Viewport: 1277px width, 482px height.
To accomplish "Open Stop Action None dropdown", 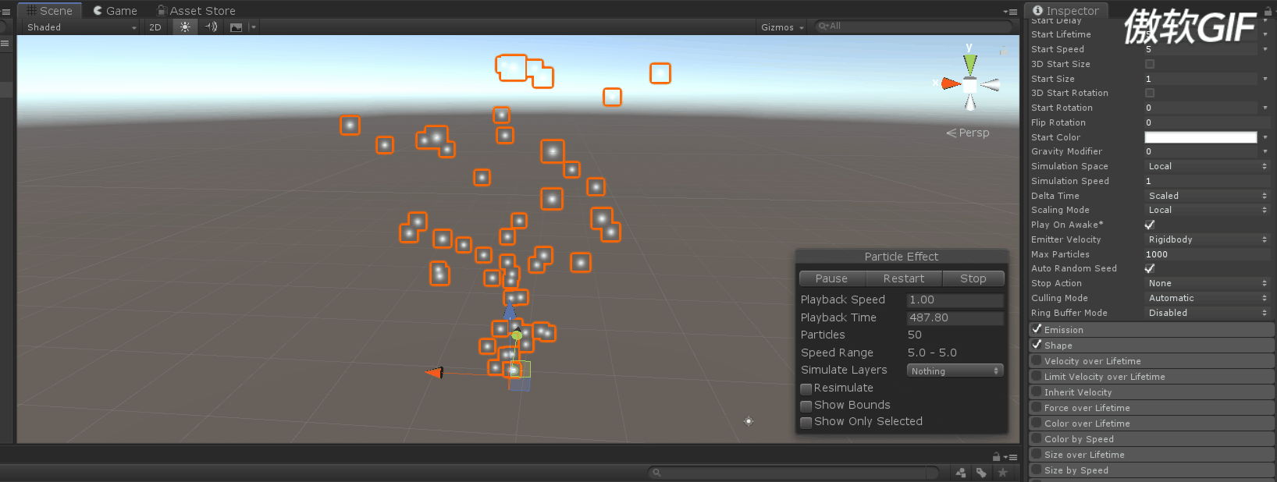I will 1208,283.
